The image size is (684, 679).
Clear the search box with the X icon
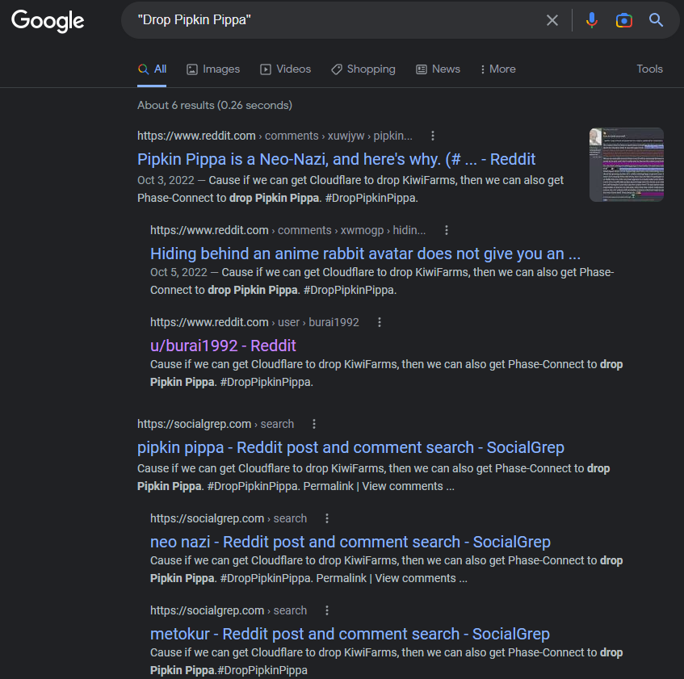(552, 20)
